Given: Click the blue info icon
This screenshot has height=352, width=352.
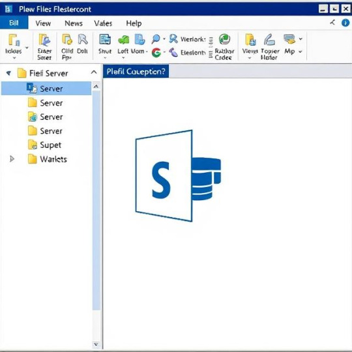Looking at the screenshot, I should point(345,23).
